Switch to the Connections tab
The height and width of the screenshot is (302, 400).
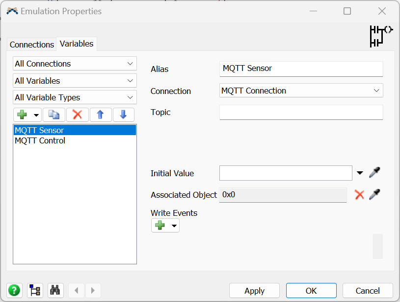point(32,45)
